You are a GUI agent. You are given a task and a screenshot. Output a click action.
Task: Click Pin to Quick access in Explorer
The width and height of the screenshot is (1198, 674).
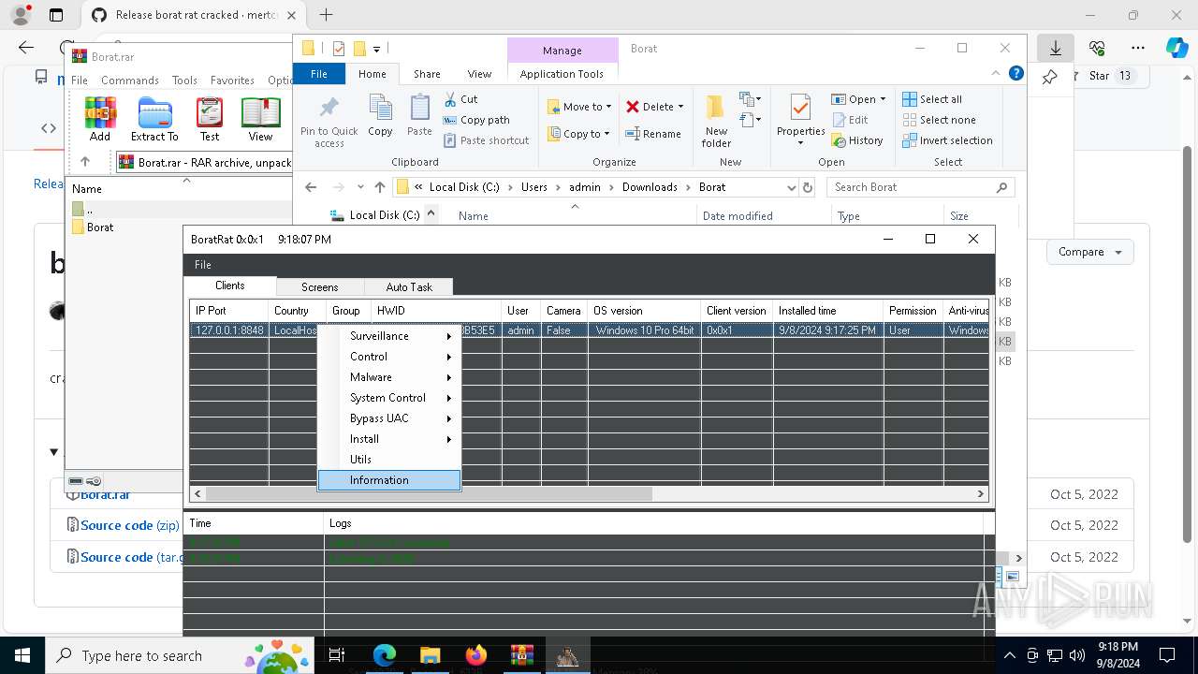click(x=329, y=121)
